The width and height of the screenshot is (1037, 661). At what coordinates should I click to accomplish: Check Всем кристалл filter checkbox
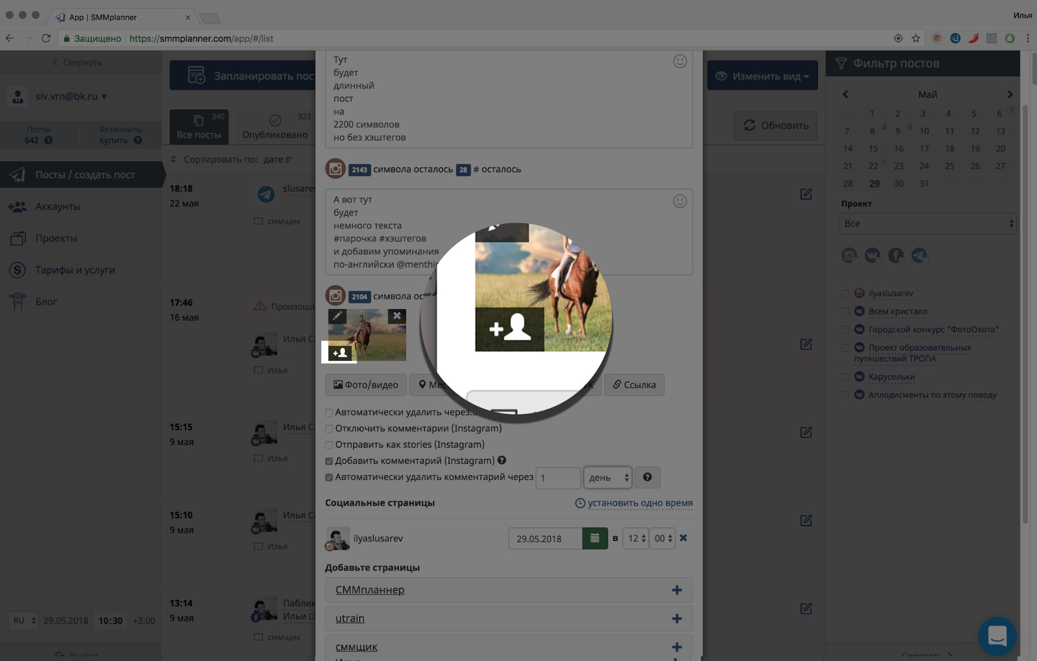point(845,312)
